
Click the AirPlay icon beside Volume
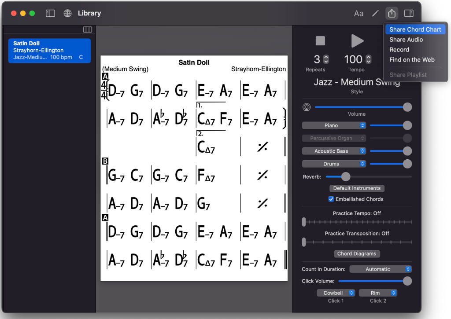coord(307,107)
